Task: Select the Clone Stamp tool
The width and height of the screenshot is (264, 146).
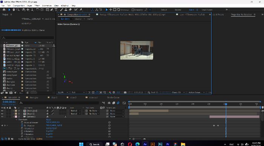Action: click(66, 10)
